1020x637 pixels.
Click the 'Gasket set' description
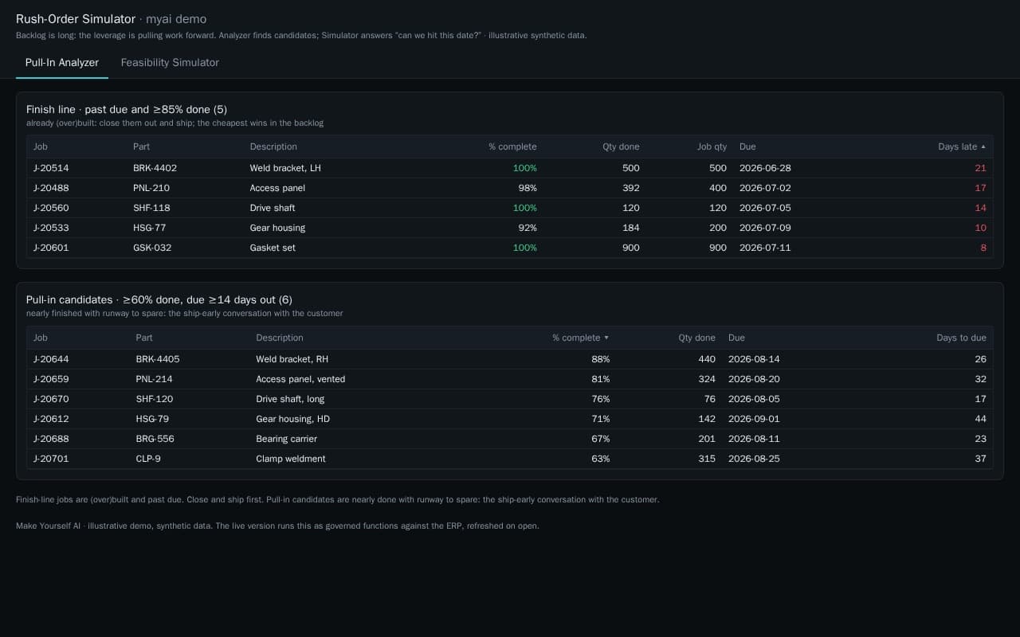(273, 248)
